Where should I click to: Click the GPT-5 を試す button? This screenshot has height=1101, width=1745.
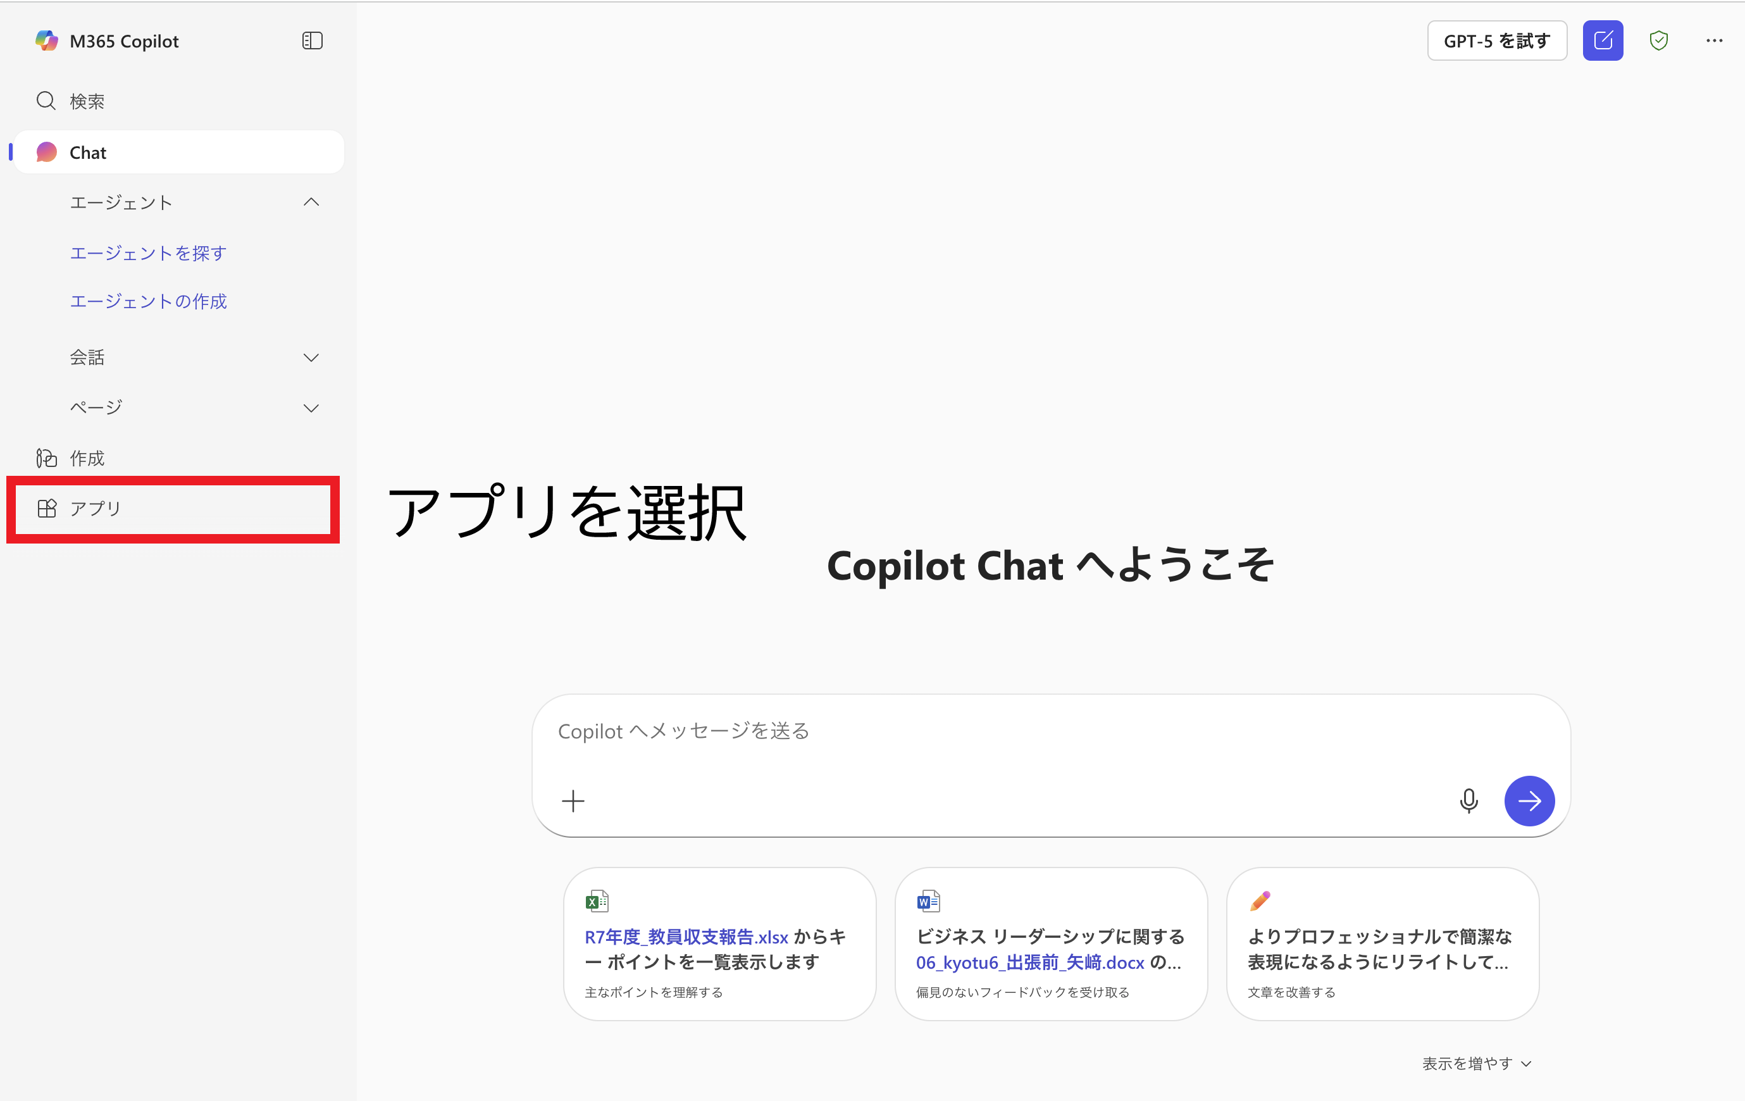pyautogui.click(x=1496, y=40)
